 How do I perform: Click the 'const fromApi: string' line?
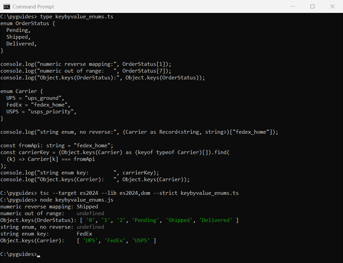(x=57, y=146)
